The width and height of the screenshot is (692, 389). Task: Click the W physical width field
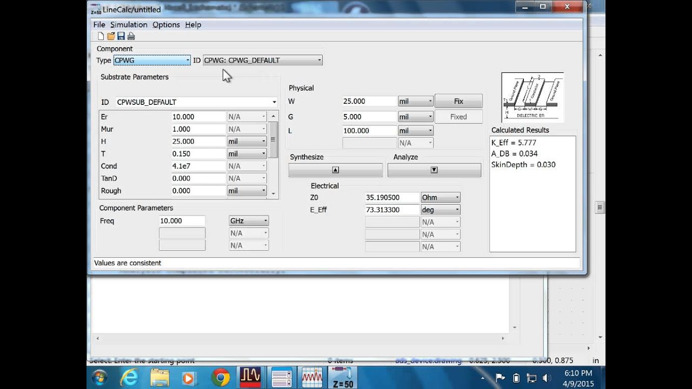click(x=370, y=101)
